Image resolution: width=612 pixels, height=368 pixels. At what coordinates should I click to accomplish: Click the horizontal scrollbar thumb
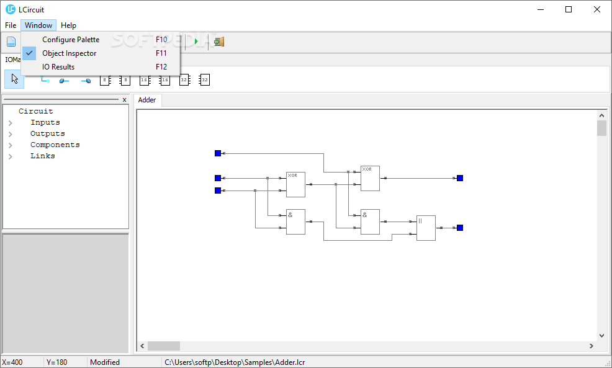163,346
